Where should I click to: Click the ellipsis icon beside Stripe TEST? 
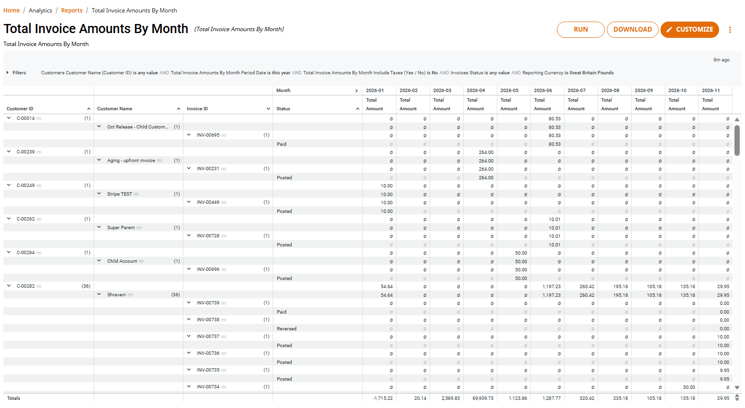[x=136, y=194]
